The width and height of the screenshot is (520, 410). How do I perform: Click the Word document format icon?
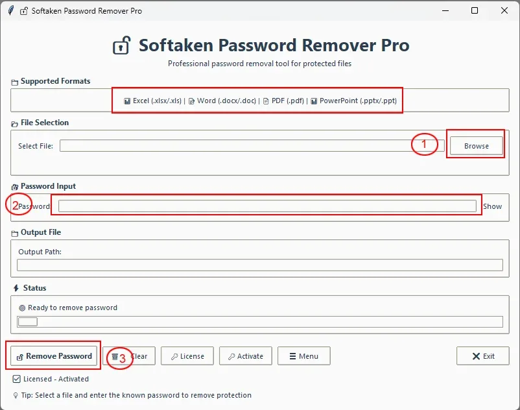click(x=191, y=101)
